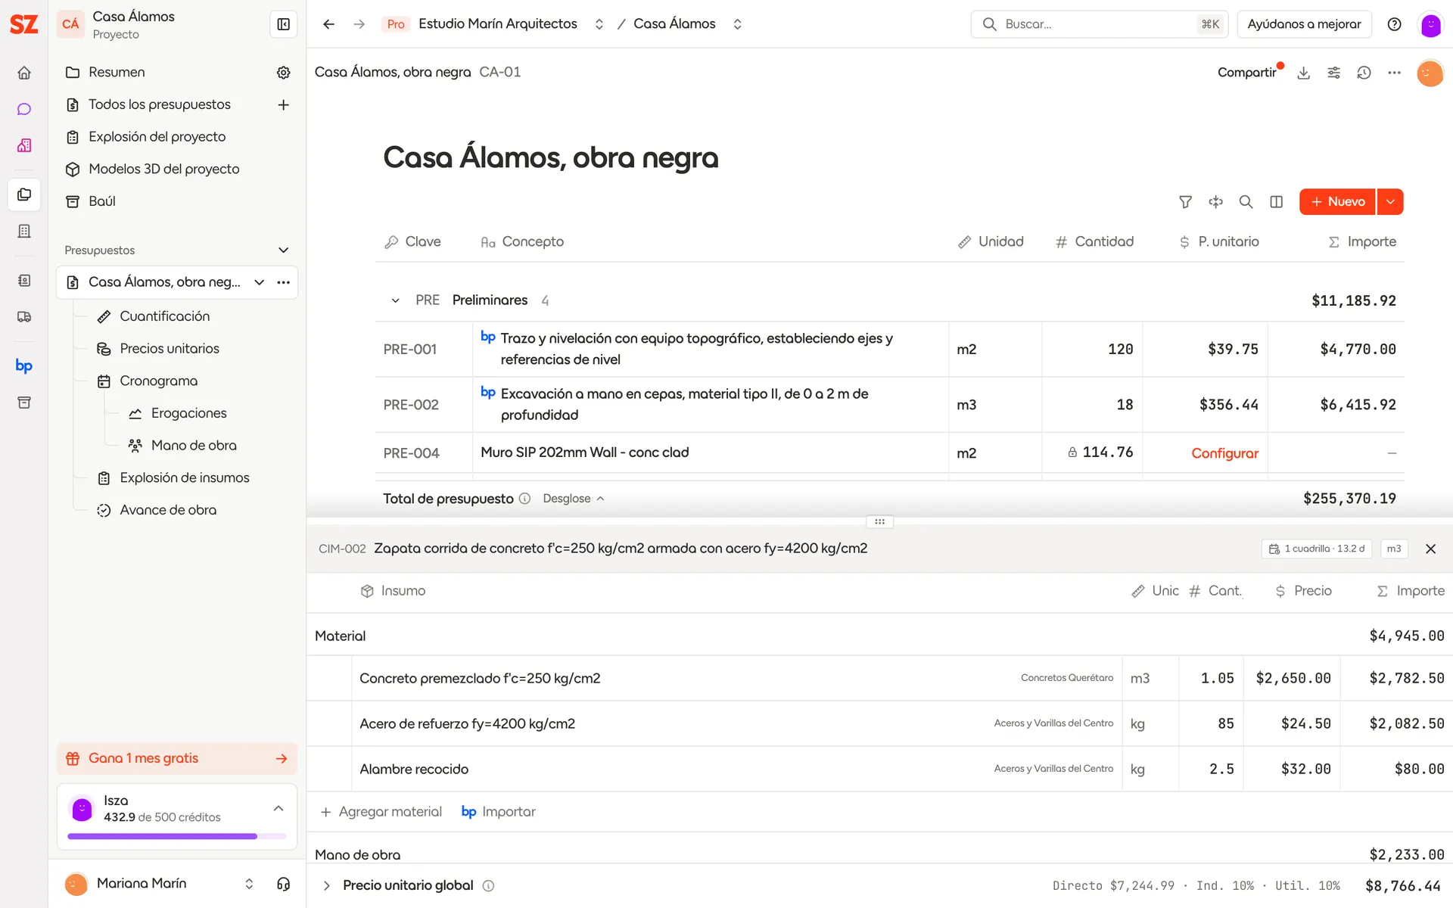Click the credits progress bar

point(177,837)
